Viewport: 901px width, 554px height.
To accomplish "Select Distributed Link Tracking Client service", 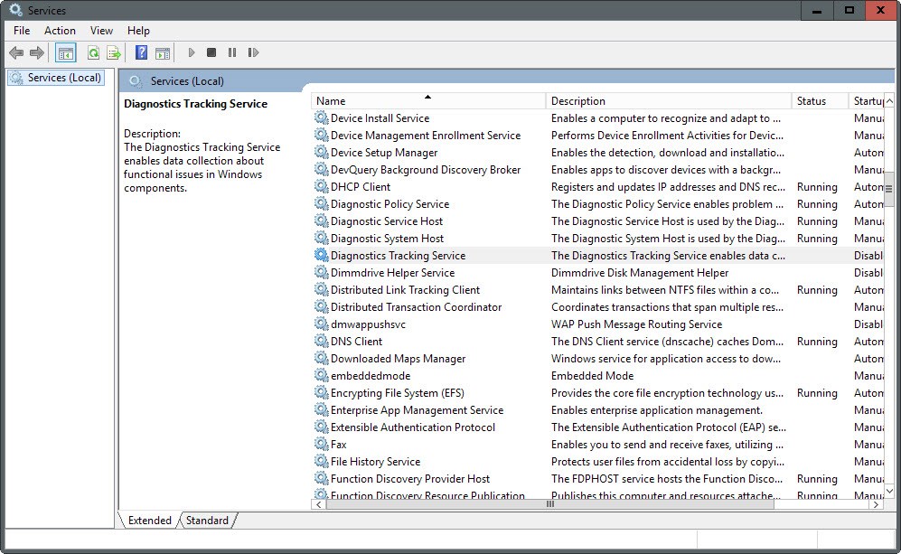I will [x=597, y=290].
